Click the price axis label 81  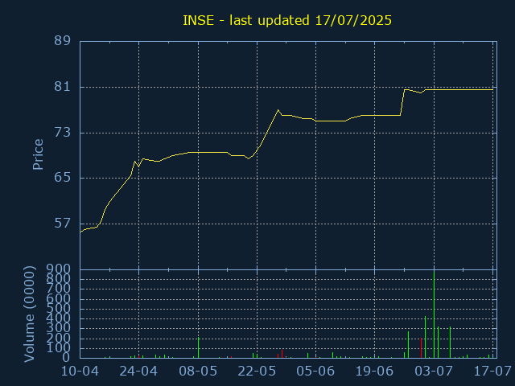click(63, 87)
